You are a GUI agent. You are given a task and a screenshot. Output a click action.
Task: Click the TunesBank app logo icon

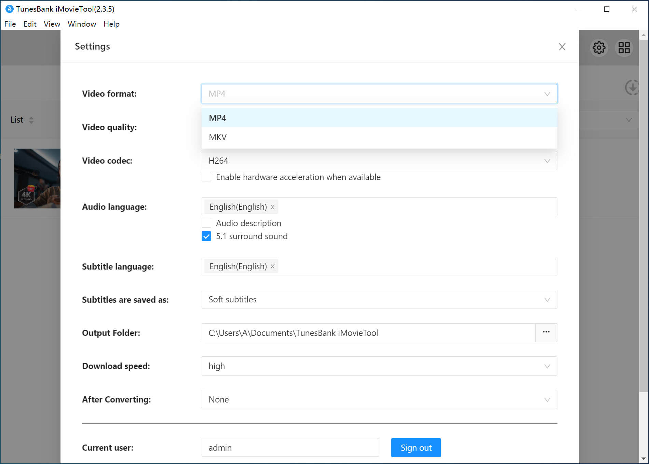click(9, 9)
